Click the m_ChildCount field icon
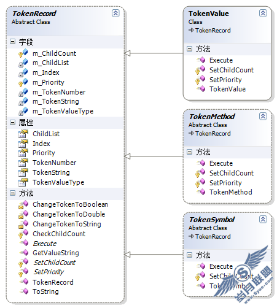This screenshot has width=277, height=308. [x=23, y=53]
